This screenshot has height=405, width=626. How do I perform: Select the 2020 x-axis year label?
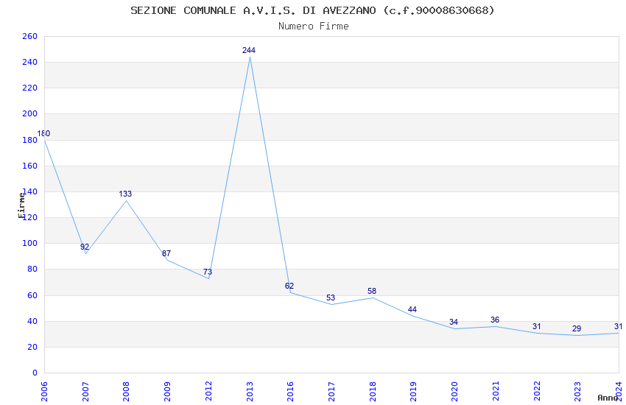click(x=454, y=392)
